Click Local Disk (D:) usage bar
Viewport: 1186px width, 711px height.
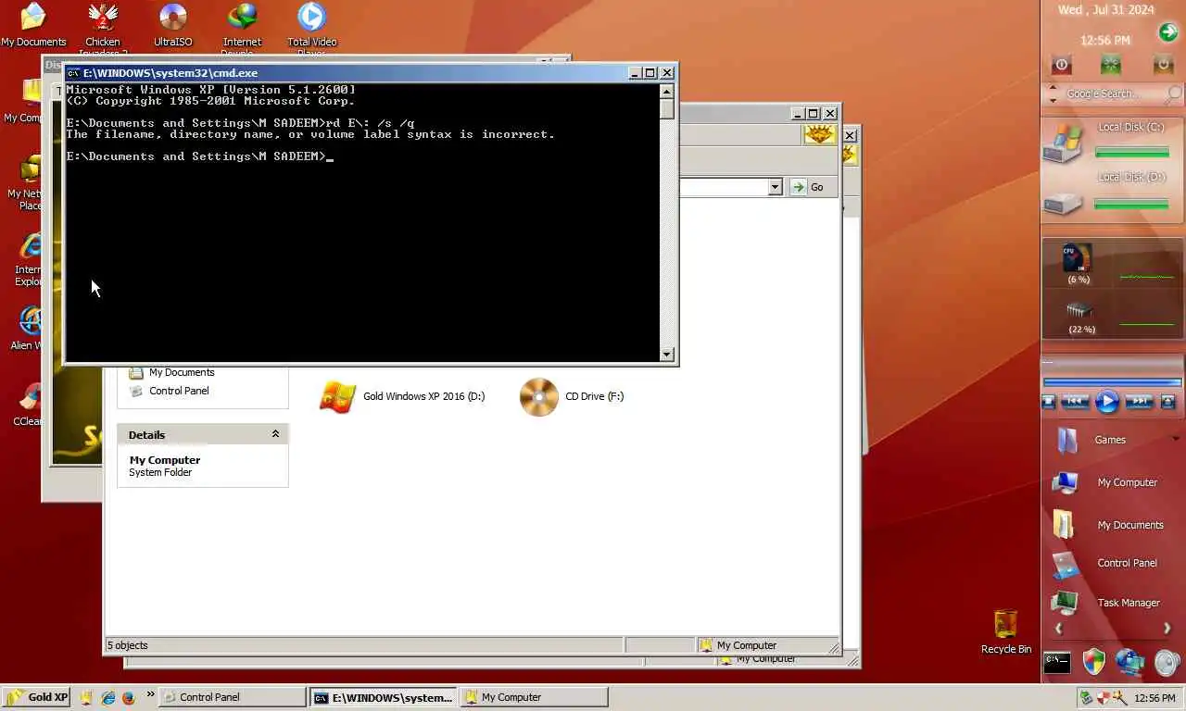pos(1131,204)
